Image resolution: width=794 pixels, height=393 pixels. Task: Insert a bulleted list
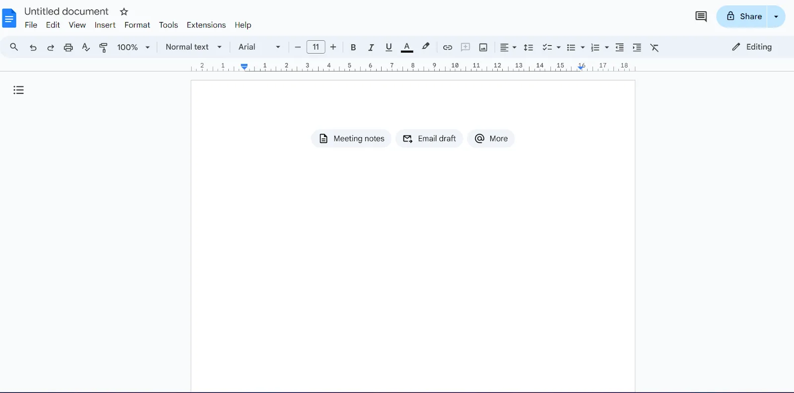pyautogui.click(x=571, y=48)
